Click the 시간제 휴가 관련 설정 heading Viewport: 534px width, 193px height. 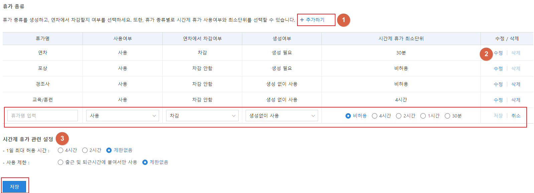click(x=28, y=139)
